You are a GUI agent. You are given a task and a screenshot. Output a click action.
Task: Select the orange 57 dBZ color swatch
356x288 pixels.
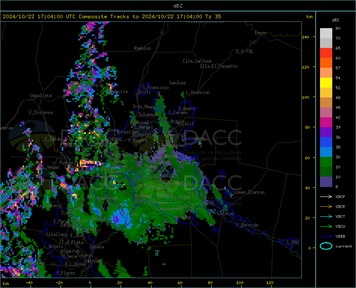click(326, 63)
